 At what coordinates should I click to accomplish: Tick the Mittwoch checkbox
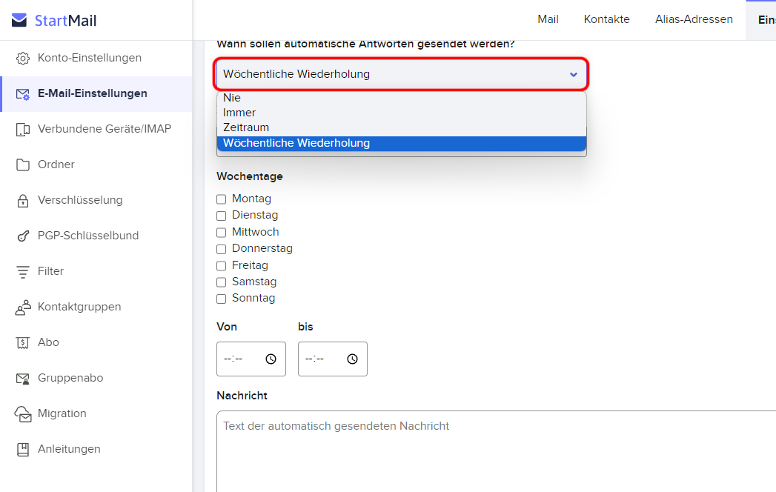221,232
